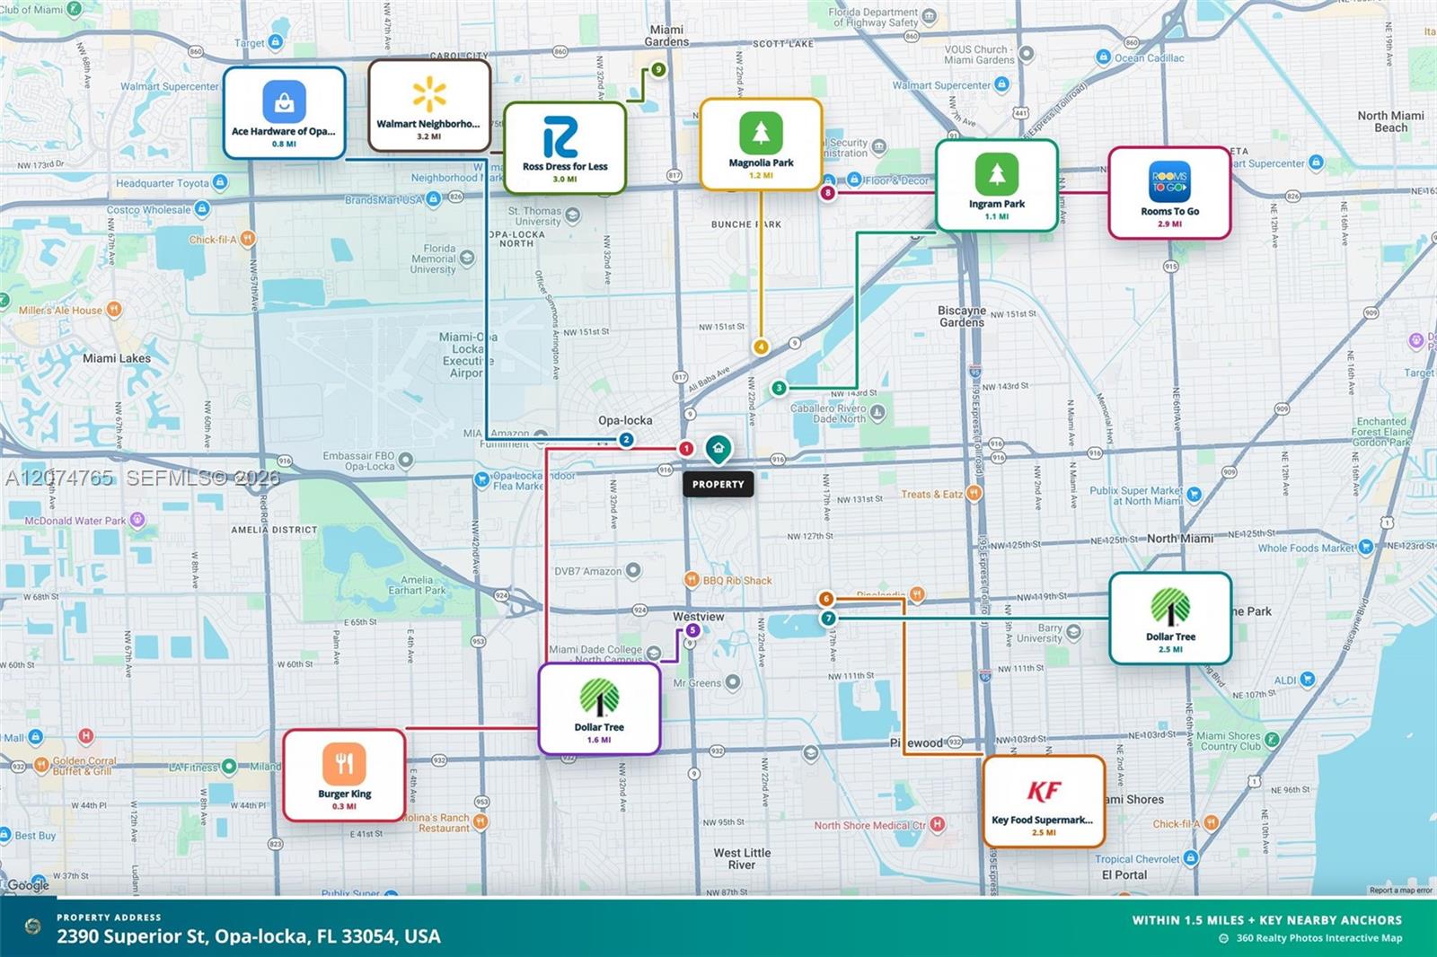Click the Publix Super Market at North Miami pin
Image resolution: width=1437 pixels, height=957 pixels.
click(1194, 495)
